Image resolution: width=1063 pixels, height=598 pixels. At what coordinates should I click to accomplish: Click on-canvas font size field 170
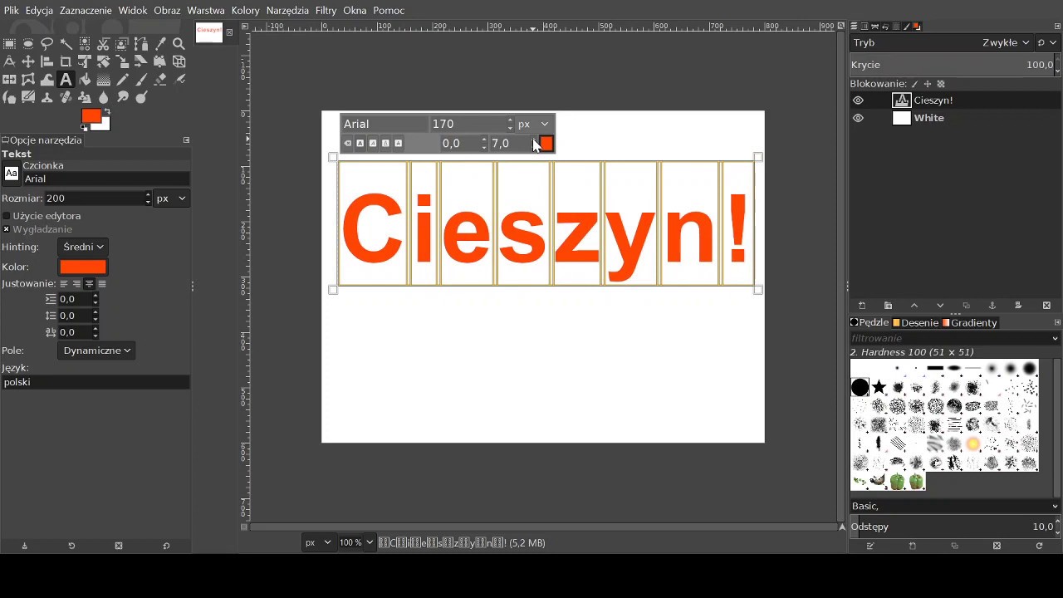pos(467,124)
